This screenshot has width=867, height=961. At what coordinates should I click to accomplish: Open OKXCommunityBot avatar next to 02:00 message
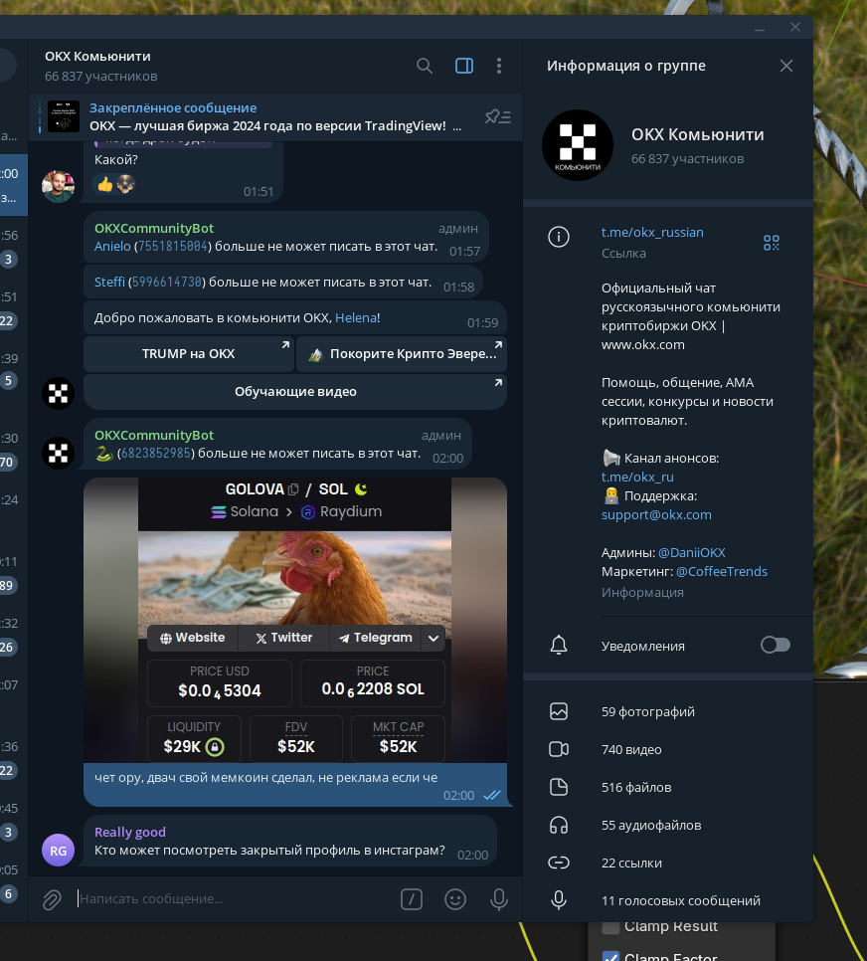coord(59,453)
